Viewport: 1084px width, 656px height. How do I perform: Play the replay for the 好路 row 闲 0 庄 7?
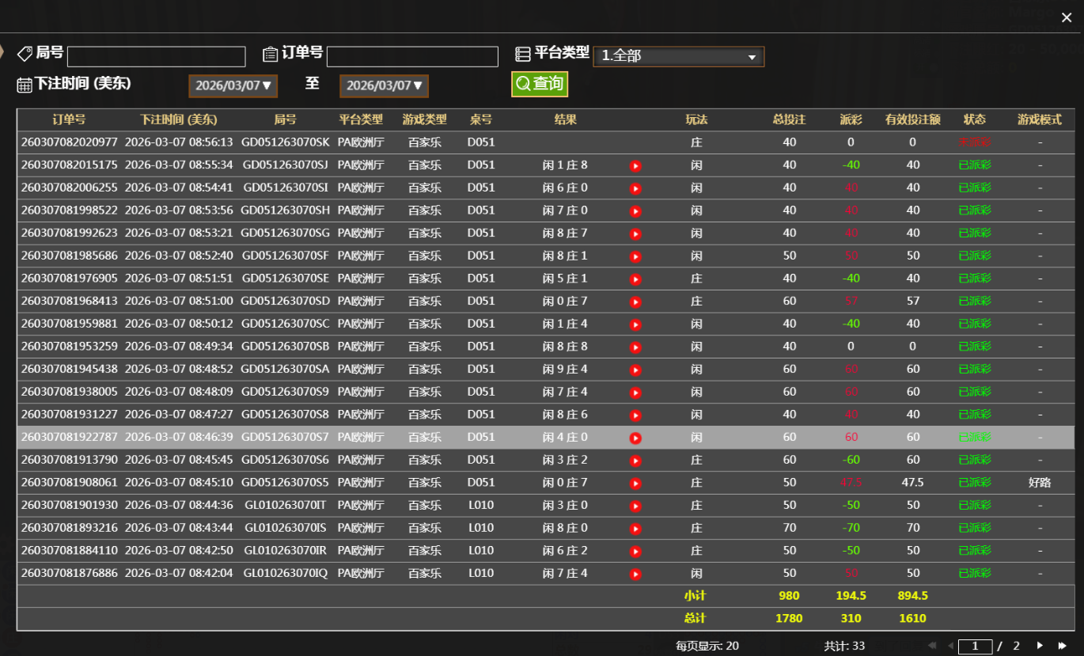click(635, 482)
